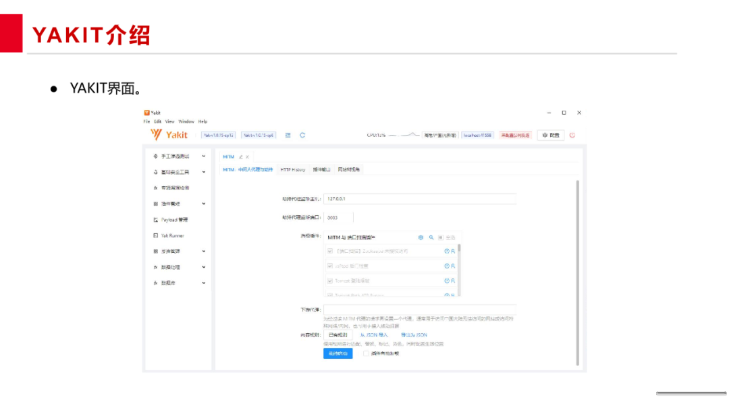The width and height of the screenshot is (729, 410).
Task: Click help icon on Zookeeper plugin row
Action: [x=447, y=252]
